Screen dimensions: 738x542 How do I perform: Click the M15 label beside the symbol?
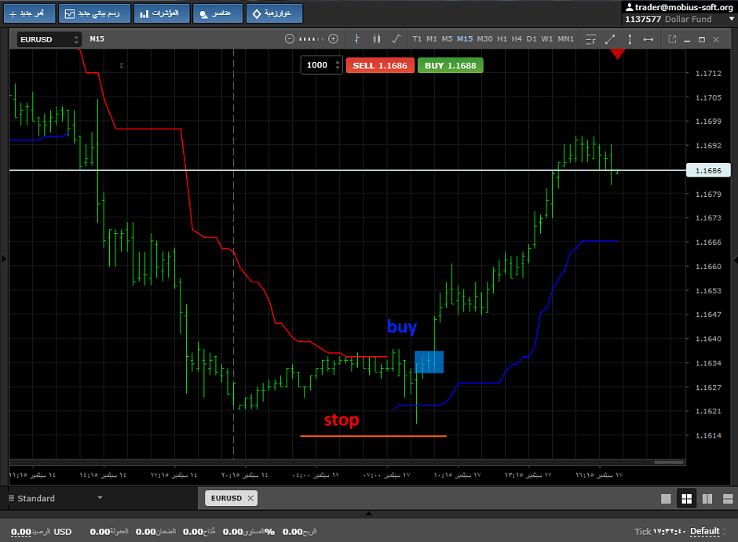[x=97, y=39]
